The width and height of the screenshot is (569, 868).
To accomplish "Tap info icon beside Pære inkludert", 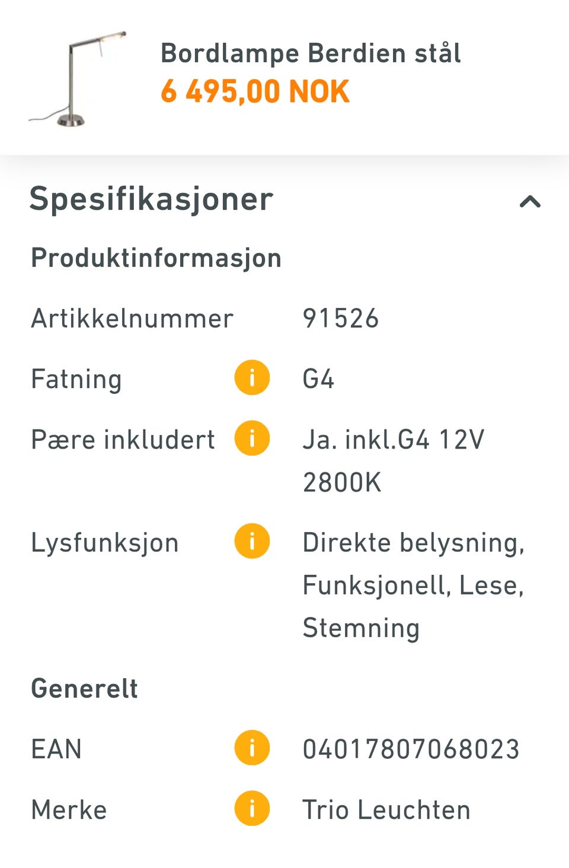I will 252,438.
